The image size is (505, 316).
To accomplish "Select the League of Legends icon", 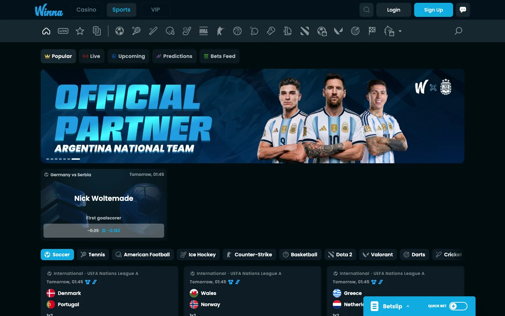I will click(x=288, y=31).
